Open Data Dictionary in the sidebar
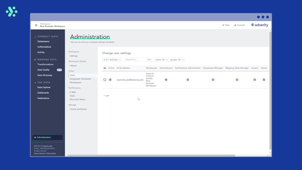302x170 pixels. (x=45, y=75)
